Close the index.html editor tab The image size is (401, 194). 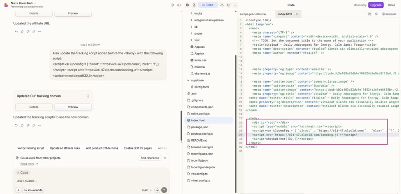click(x=297, y=14)
